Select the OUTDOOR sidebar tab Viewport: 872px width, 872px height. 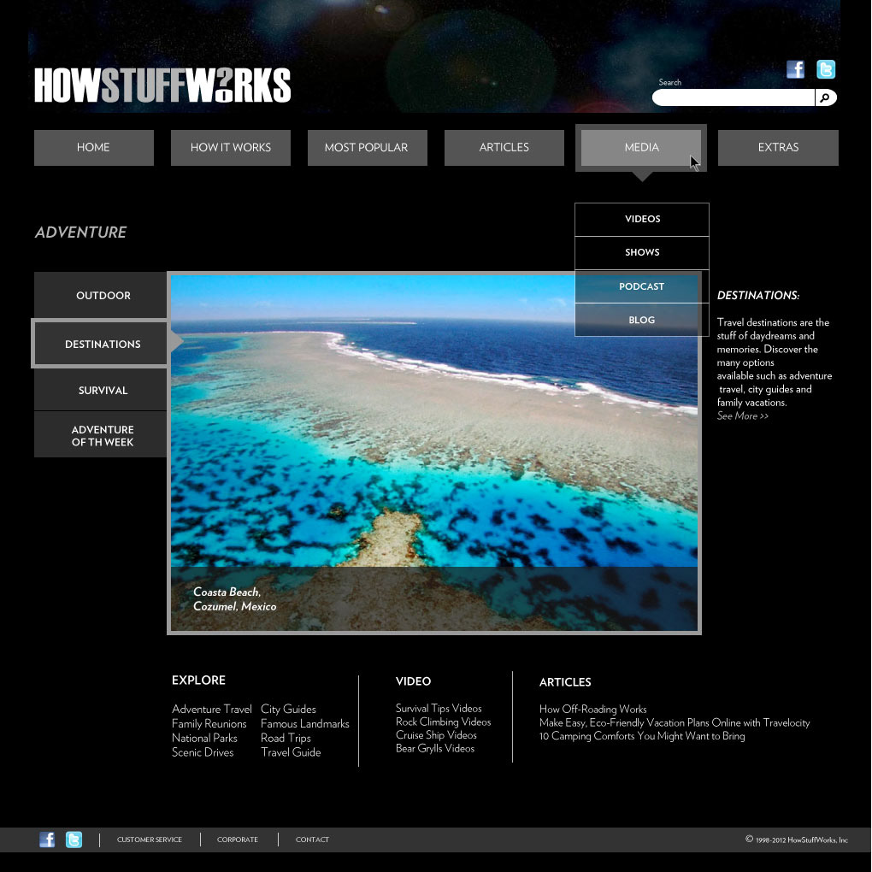coord(101,295)
